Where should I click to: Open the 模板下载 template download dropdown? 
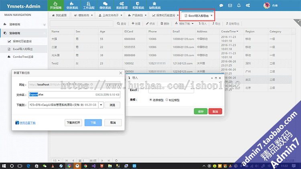click(x=184, y=24)
